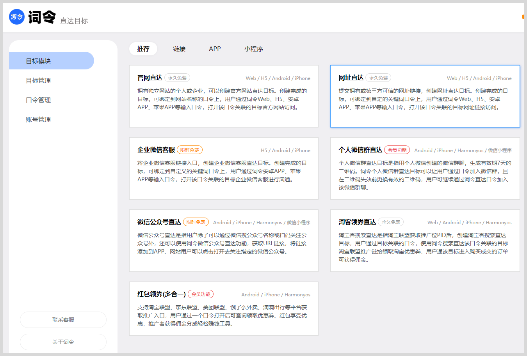
Task: Open the 官网直达 card
Action: pos(224,96)
